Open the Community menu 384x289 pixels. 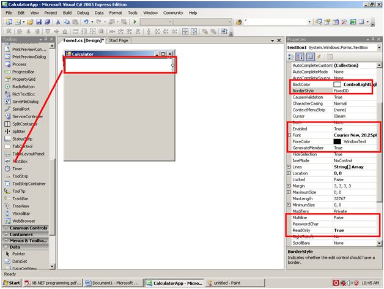pos(173,13)
